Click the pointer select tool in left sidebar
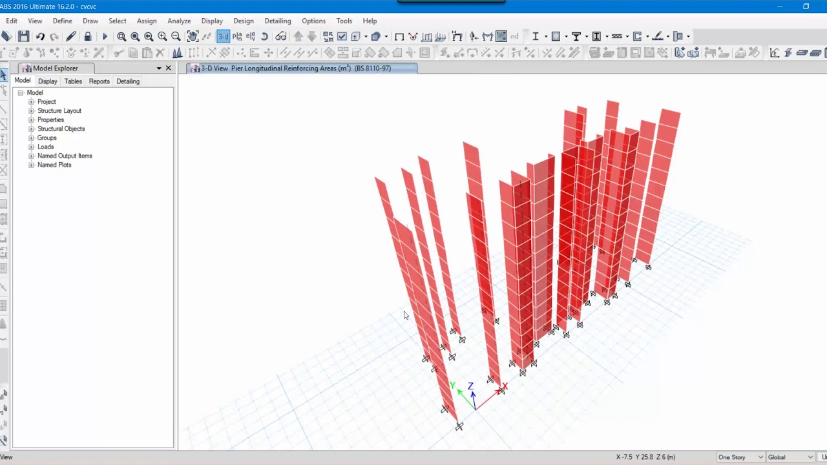The height and width of the screenshot is (465, 827). [3, 76]
